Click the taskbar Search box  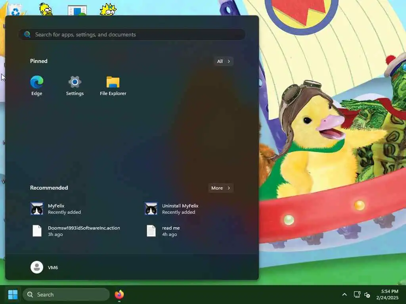pyautogui.click(x=66, y=294)
